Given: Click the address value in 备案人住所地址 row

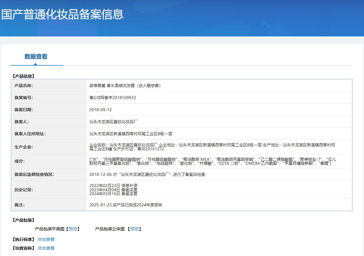Looking at the screenshot, I should click(131, 134).
